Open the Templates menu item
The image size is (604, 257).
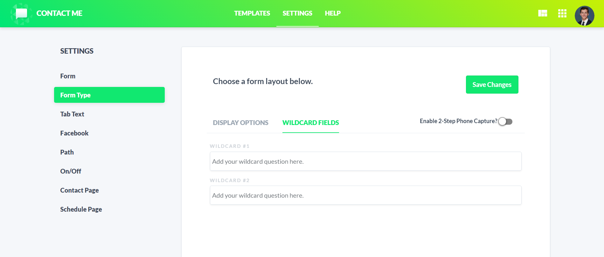252,13
